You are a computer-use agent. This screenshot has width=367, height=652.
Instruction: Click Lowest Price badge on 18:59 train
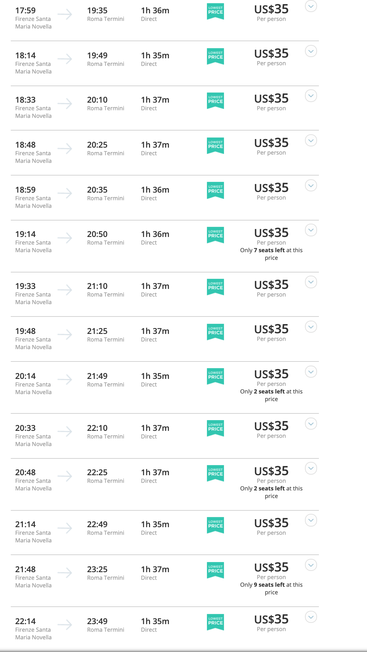pos(215,190)
